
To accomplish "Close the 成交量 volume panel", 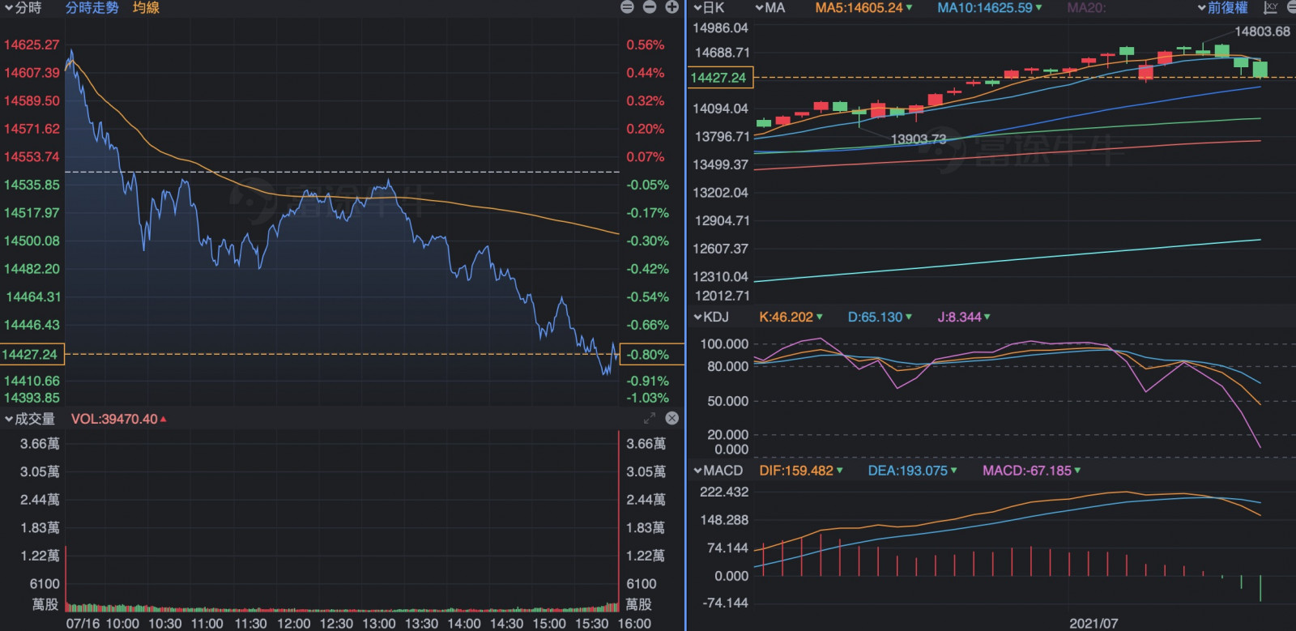I will point(671,418).
